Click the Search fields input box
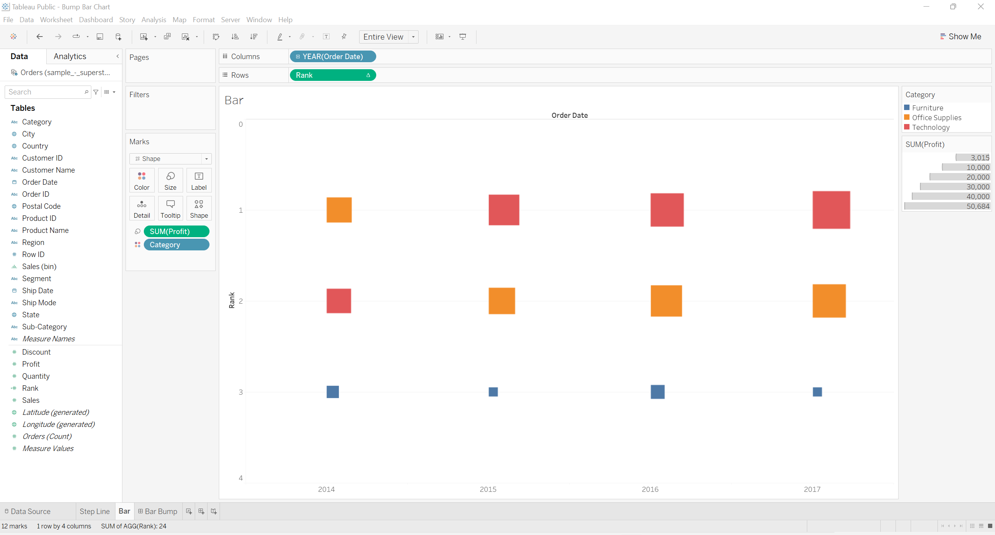 tap(45, 92)
